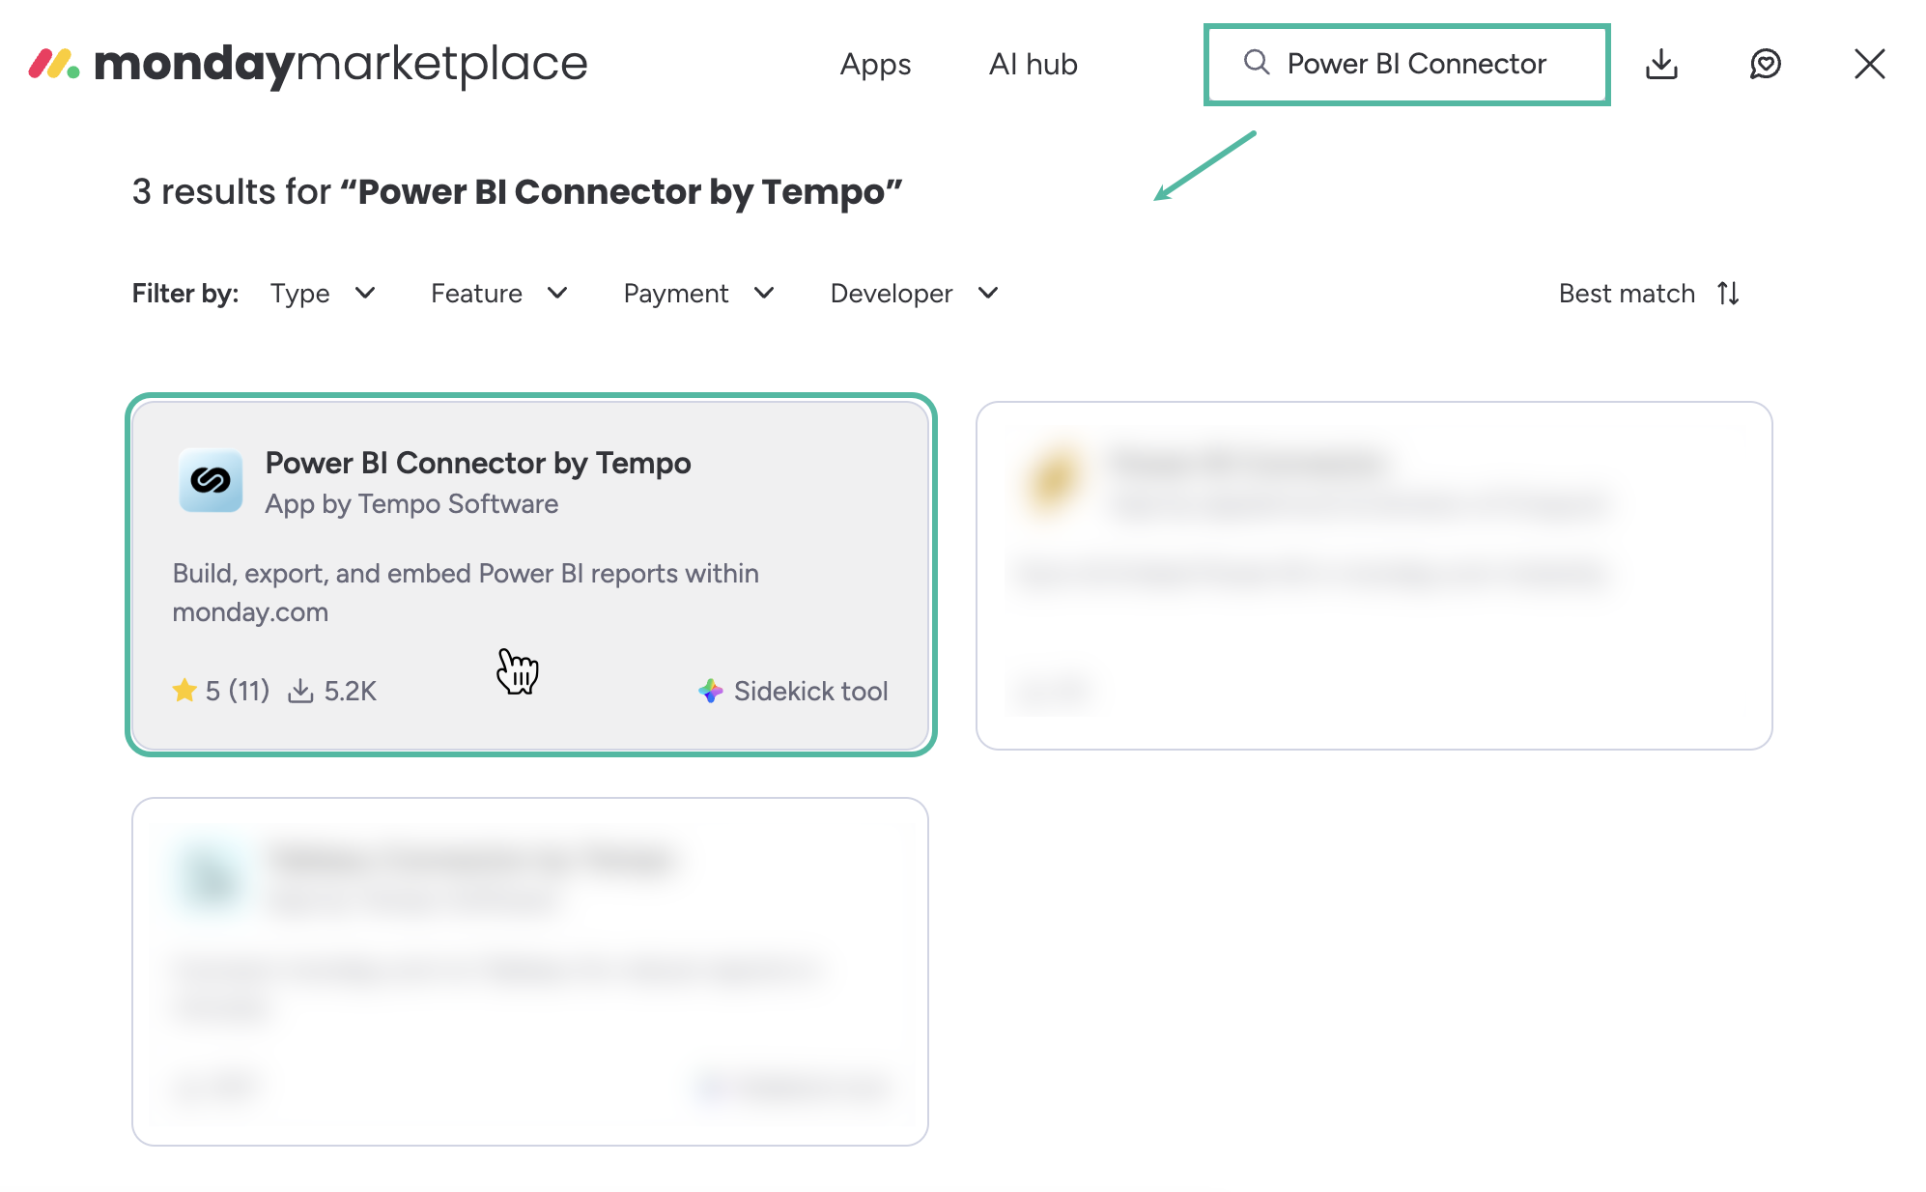Expand the Developer filter dropdown
This screenshot has width=1926, height=1192.
(914, 293)
